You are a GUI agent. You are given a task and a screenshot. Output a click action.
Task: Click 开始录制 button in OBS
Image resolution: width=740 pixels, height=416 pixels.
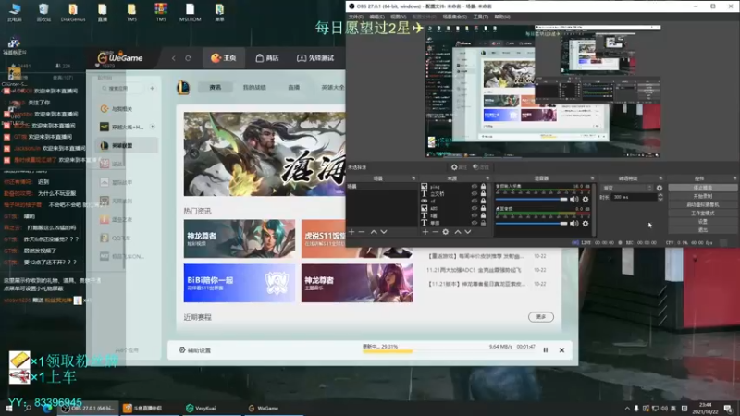coord(703,196)
